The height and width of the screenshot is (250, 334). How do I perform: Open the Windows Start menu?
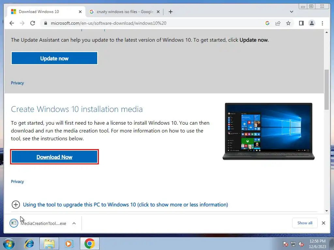coord(8,243)
